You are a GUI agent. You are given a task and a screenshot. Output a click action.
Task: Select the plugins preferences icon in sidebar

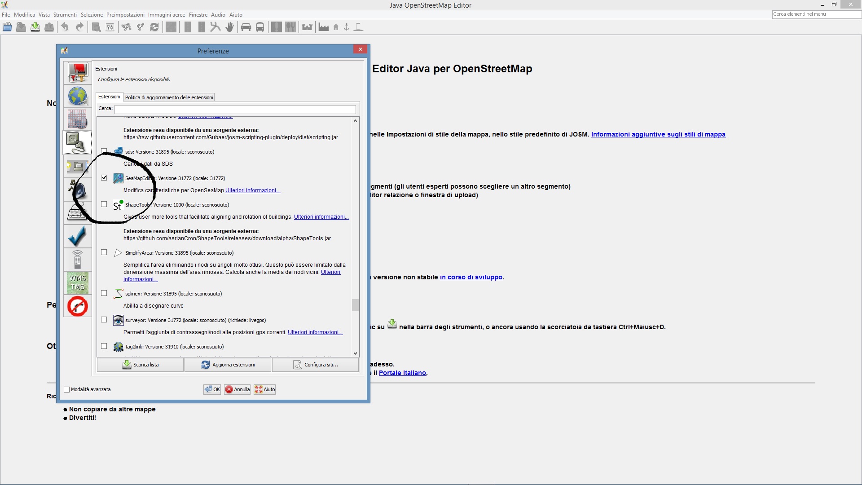(78, 143)
